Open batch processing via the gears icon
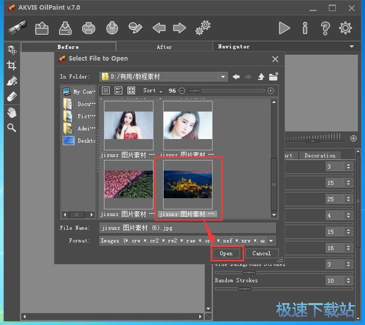Screen dimensions: 365x325 click(x=203, y=28)
